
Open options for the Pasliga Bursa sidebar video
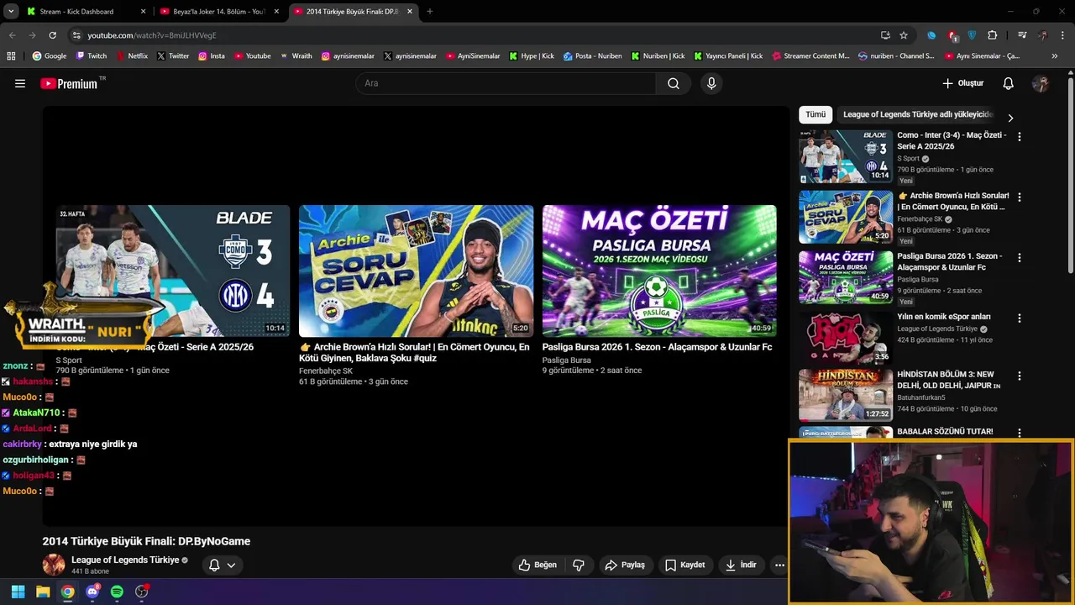pyautogui.click(x=1020, y=258)
